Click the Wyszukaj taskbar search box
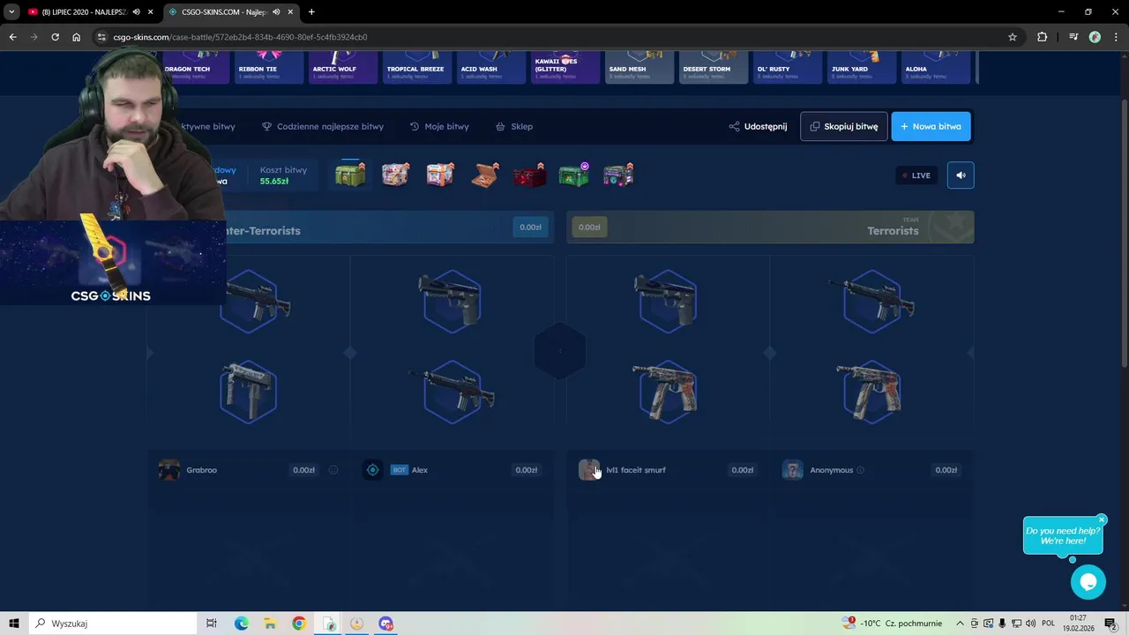The width and height of the screenshot is (1129, 635). pyautogui.click(x=113, y=624)
